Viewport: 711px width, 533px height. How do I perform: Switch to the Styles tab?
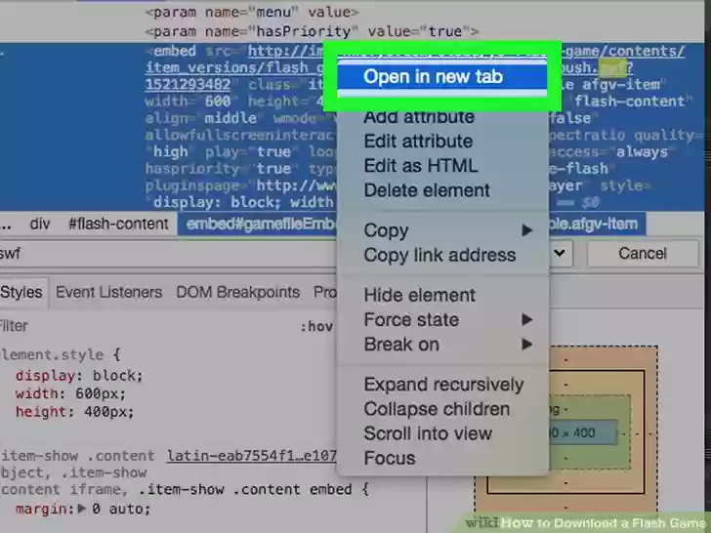[21, 292]
